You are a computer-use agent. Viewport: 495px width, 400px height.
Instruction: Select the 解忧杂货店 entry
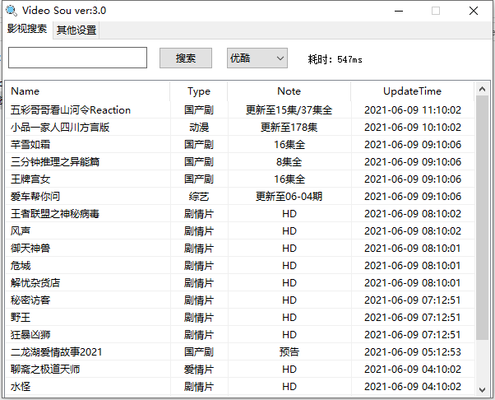click(240, 283)
